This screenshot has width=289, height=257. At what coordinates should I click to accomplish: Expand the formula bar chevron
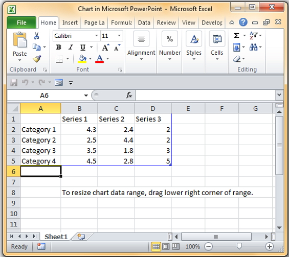click(x=279, y=95)
